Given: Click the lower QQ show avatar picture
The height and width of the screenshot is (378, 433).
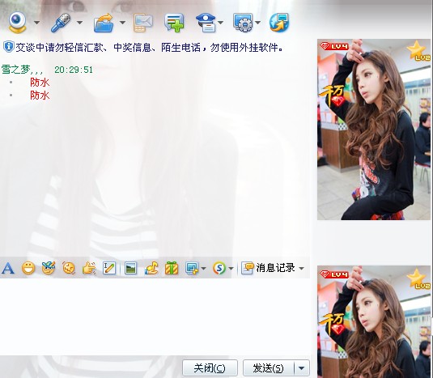Looking at the screenshot, I should pyautogui.click(x=374, y=321).
